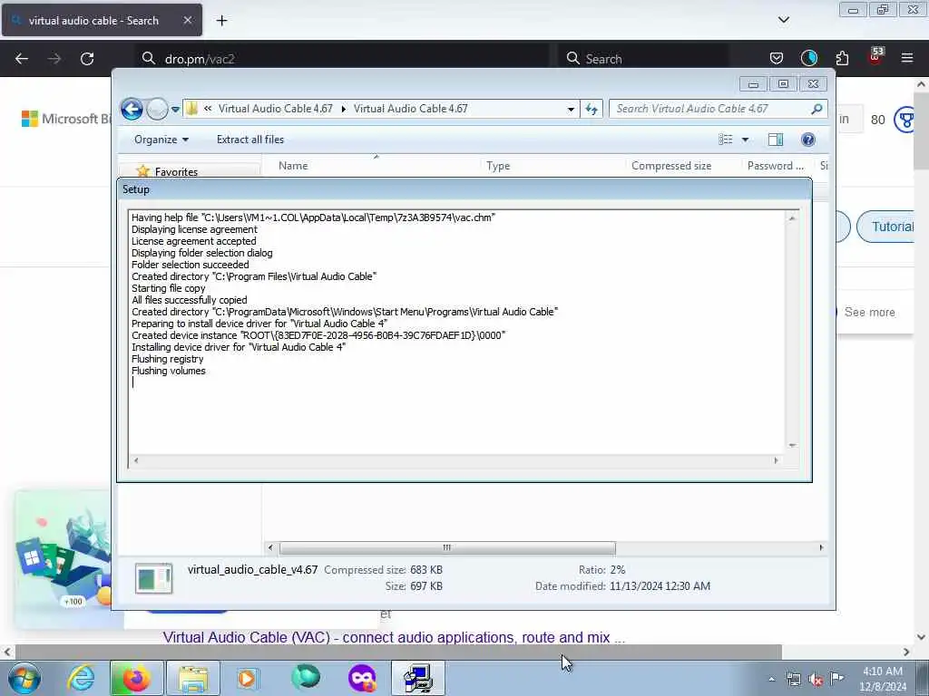The height and width of the screenshot is (696, 929).
Task: Change view using the Explorer view icon
Action: (725, 140)
